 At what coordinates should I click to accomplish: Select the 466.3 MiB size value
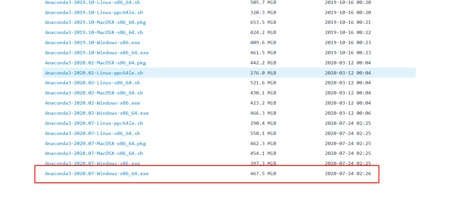click(x=263, y=113)
